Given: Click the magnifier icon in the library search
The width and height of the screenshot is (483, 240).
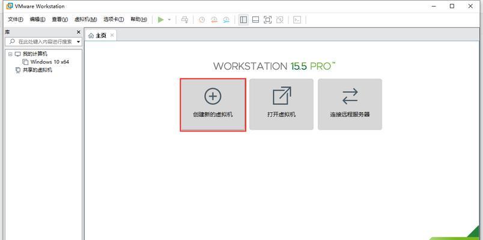Looking at the screenshot, I should [x=11, y=41].
